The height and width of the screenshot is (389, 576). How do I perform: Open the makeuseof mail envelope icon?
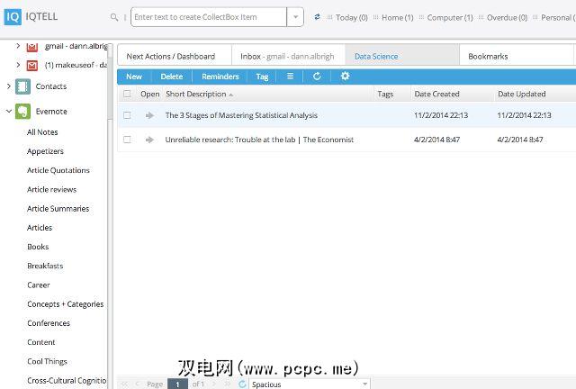click(32, 66)
